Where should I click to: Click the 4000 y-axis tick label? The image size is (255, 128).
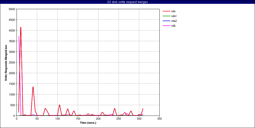click(12, 30)
